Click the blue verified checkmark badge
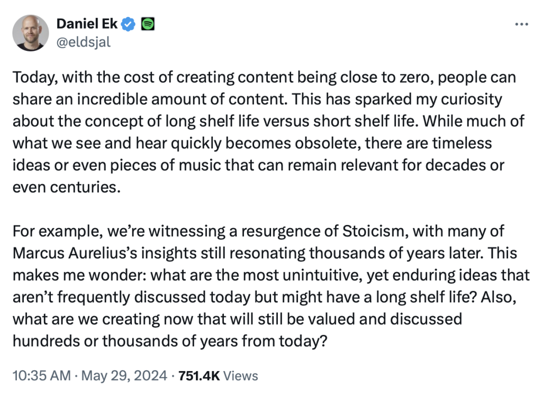 coord(130,24)
